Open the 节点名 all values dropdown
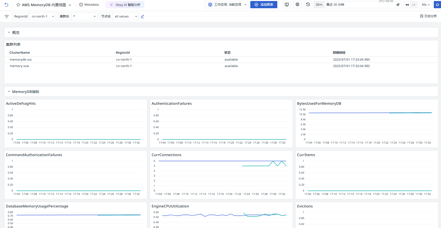 (x=126, y=16)
